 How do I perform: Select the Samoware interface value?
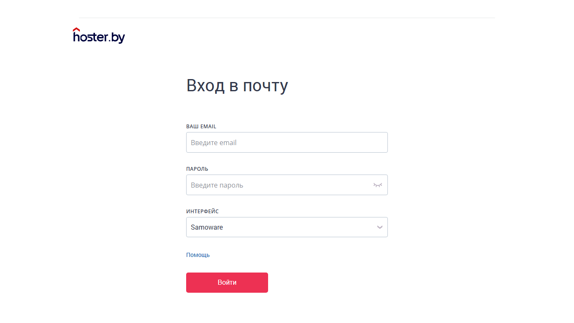[207, 227]
